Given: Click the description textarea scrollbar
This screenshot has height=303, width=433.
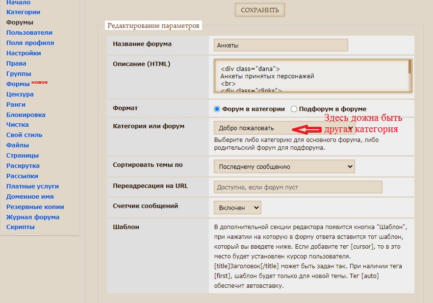Looking at the screenshot, I should [410, 75].
